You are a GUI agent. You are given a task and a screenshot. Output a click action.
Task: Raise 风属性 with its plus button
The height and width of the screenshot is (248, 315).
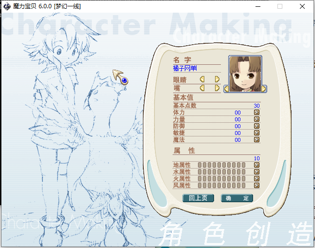coord(256,186)
